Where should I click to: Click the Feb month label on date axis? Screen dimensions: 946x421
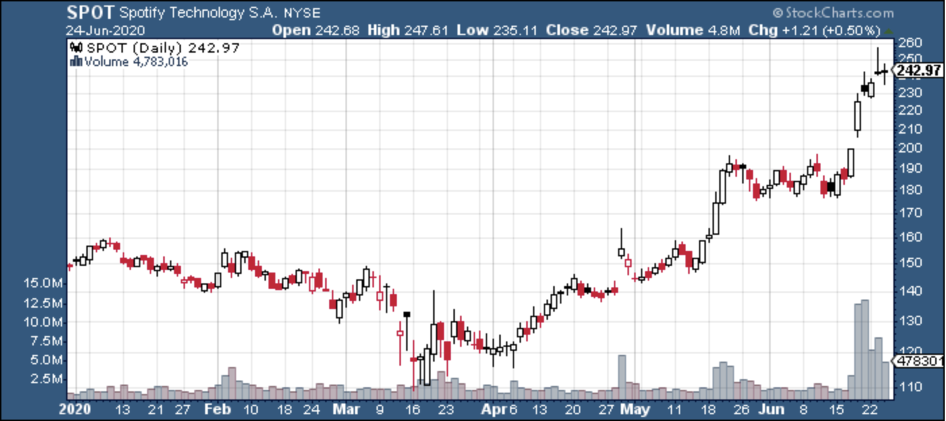tap(218, 409)
